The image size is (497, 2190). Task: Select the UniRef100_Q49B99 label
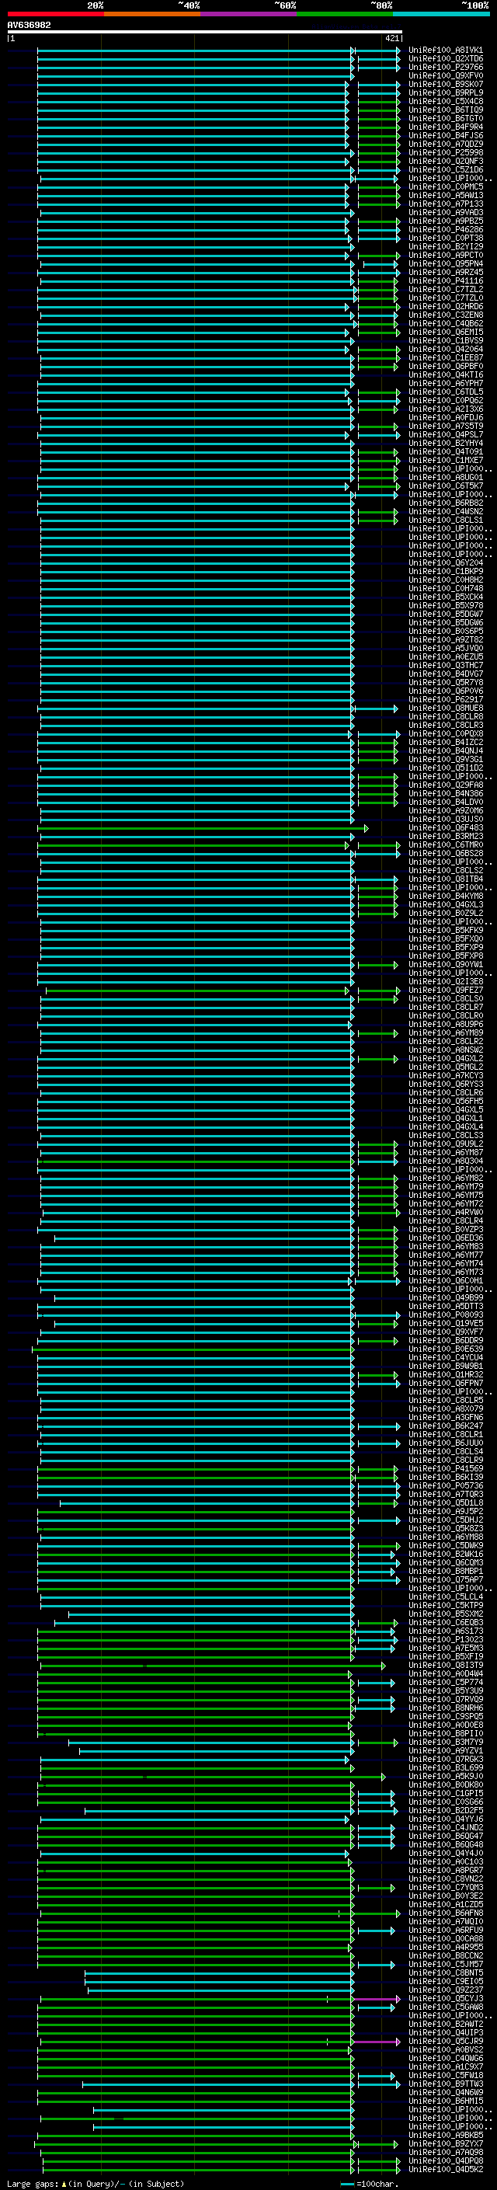pyautogui.click(x=445, y=1297)
